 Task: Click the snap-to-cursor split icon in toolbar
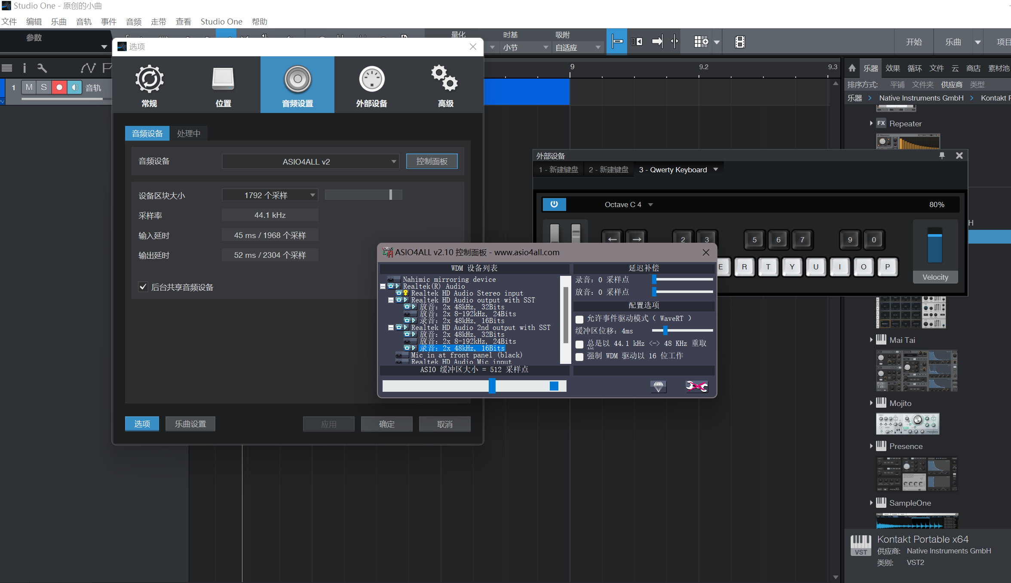[x=675, y=42]
